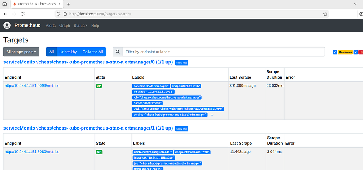Click the instance="10.244.1.151:8080" label
Viewport: 363px width, 170px height.
[x=154, y=158]
